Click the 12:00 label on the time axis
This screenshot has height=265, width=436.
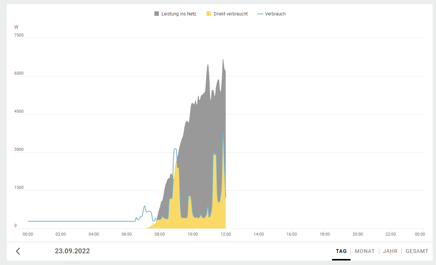pos(226,234)
